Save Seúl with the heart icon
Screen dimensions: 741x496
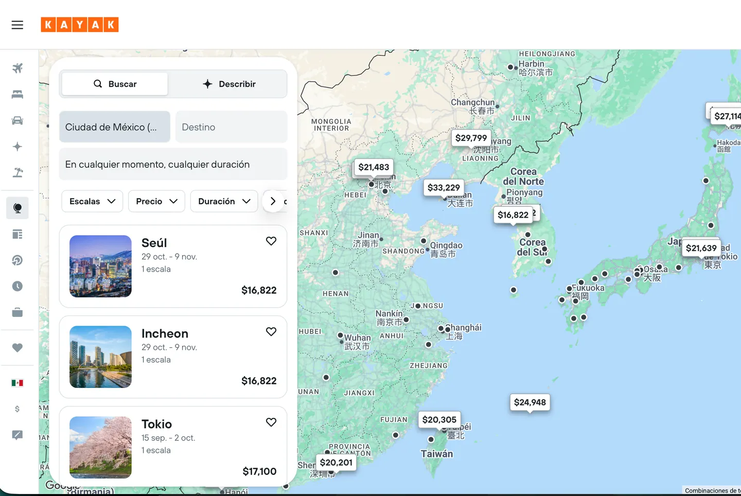(x=271, y=241)
